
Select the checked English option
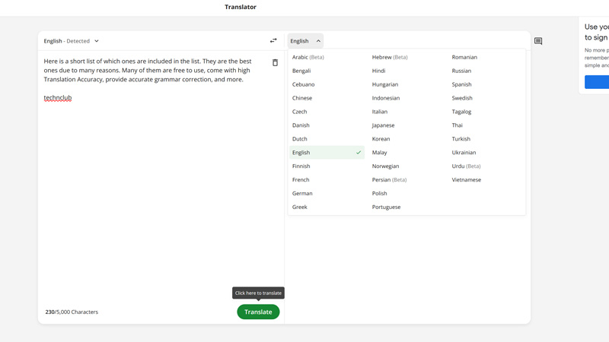coord(327,153)
